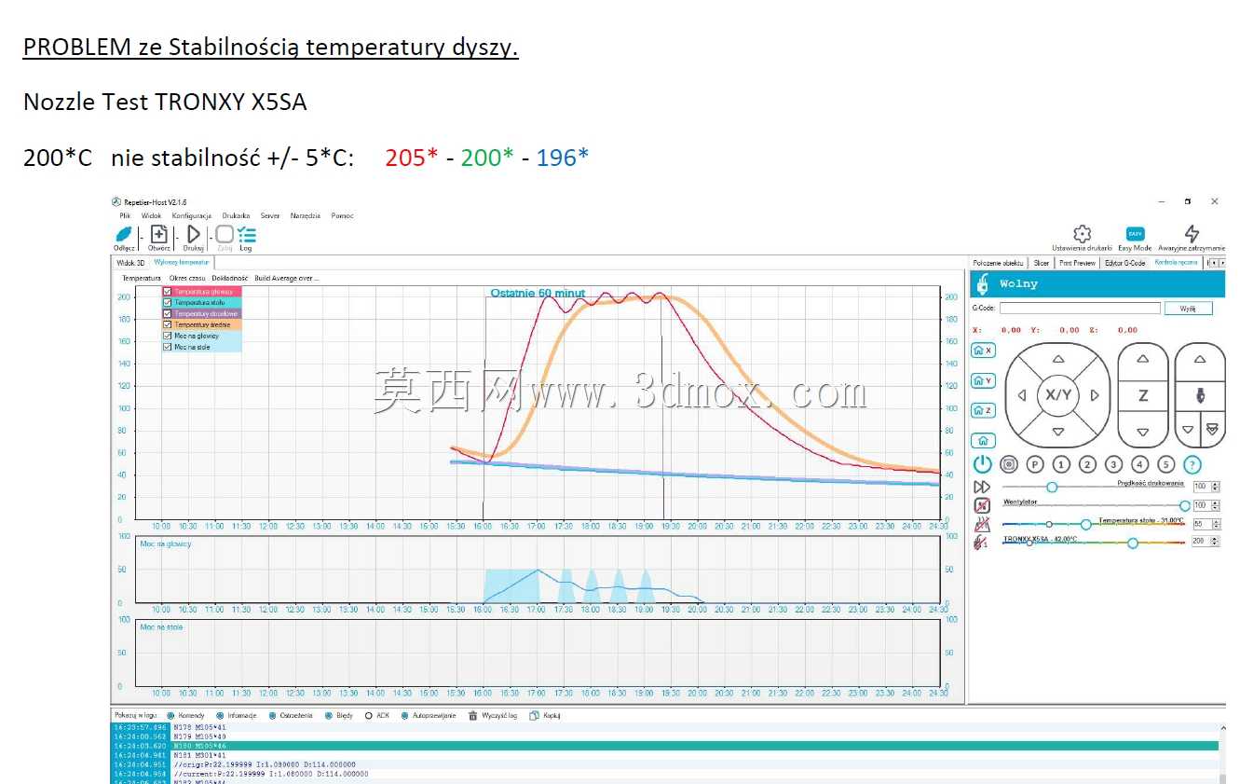Open Temperatura graph menu
Image resolution: width=1240 pixels, height=784 pixels.
142,278
